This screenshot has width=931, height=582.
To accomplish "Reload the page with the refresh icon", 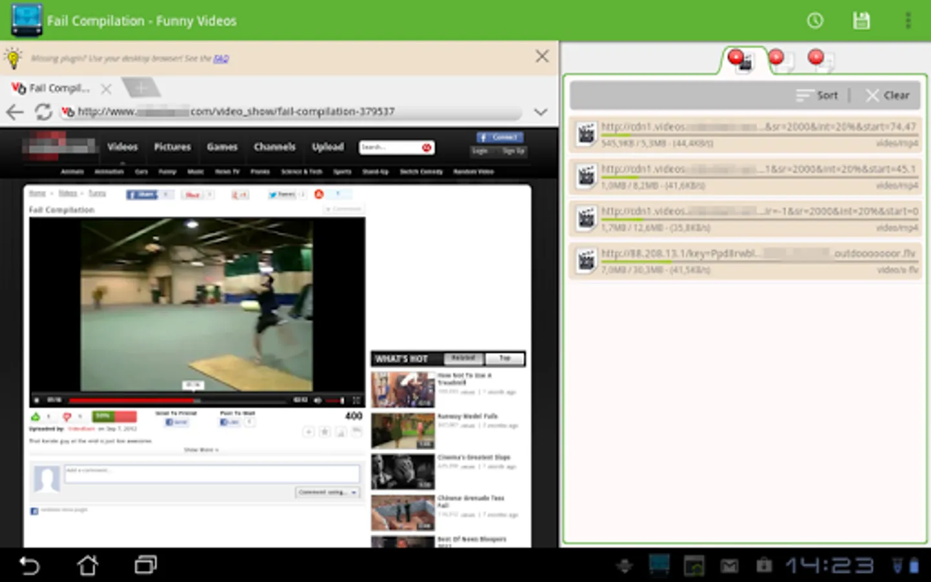I will [43, 111].
